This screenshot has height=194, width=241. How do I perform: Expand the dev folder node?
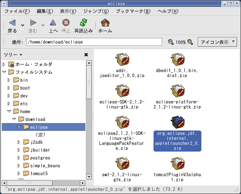(x=9, y=96)
